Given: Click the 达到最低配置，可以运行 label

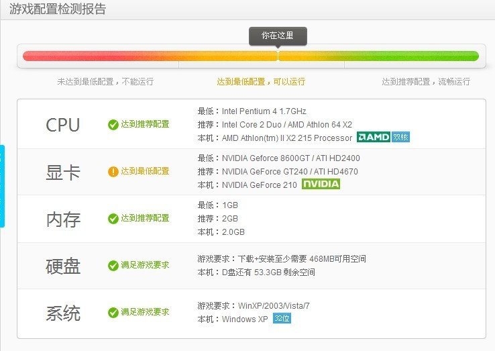Looking at the screenshot, I should (261, 82).
